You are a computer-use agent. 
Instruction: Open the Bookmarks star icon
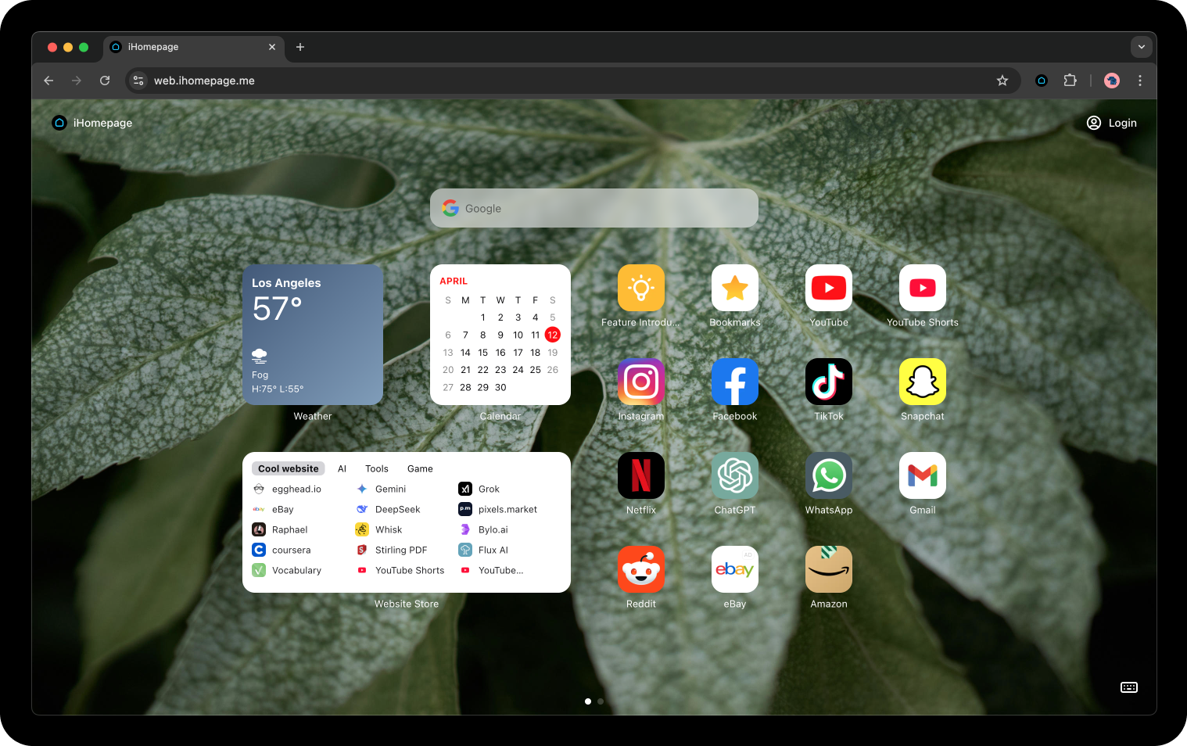(x=735, y=288)
